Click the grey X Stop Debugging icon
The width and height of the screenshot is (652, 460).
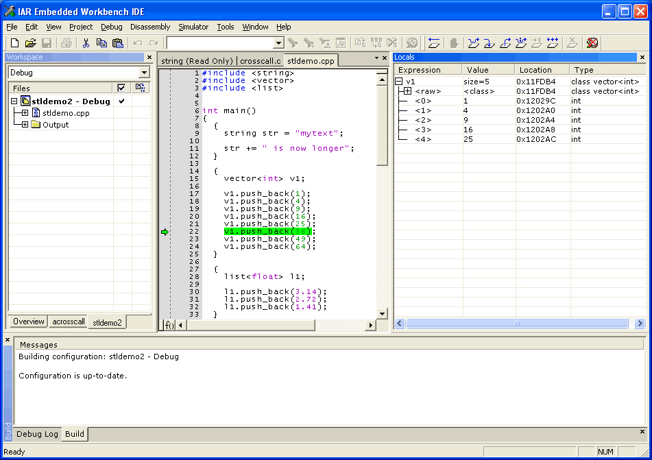pos(572,43)
